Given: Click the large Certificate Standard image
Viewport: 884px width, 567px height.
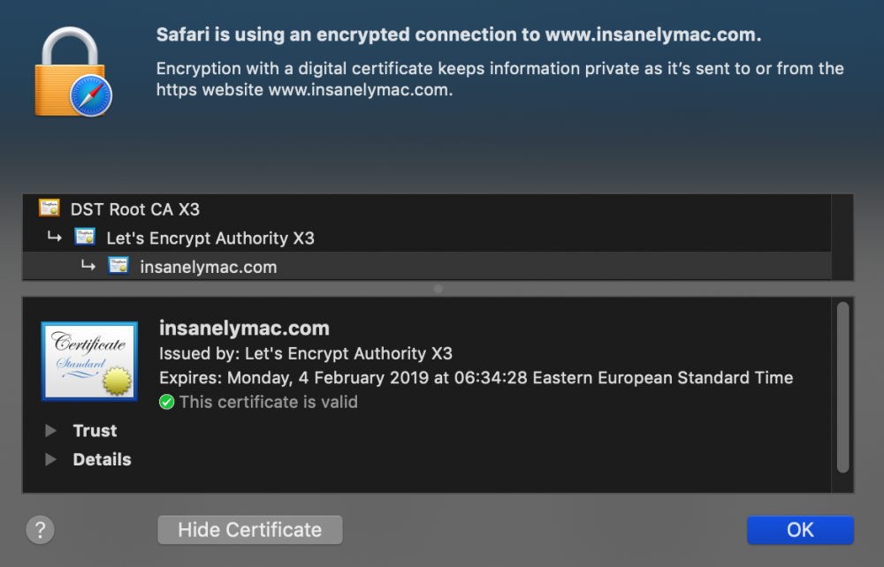Looking at the screenshot, I should pyautogui.click(x=89, y=361).
